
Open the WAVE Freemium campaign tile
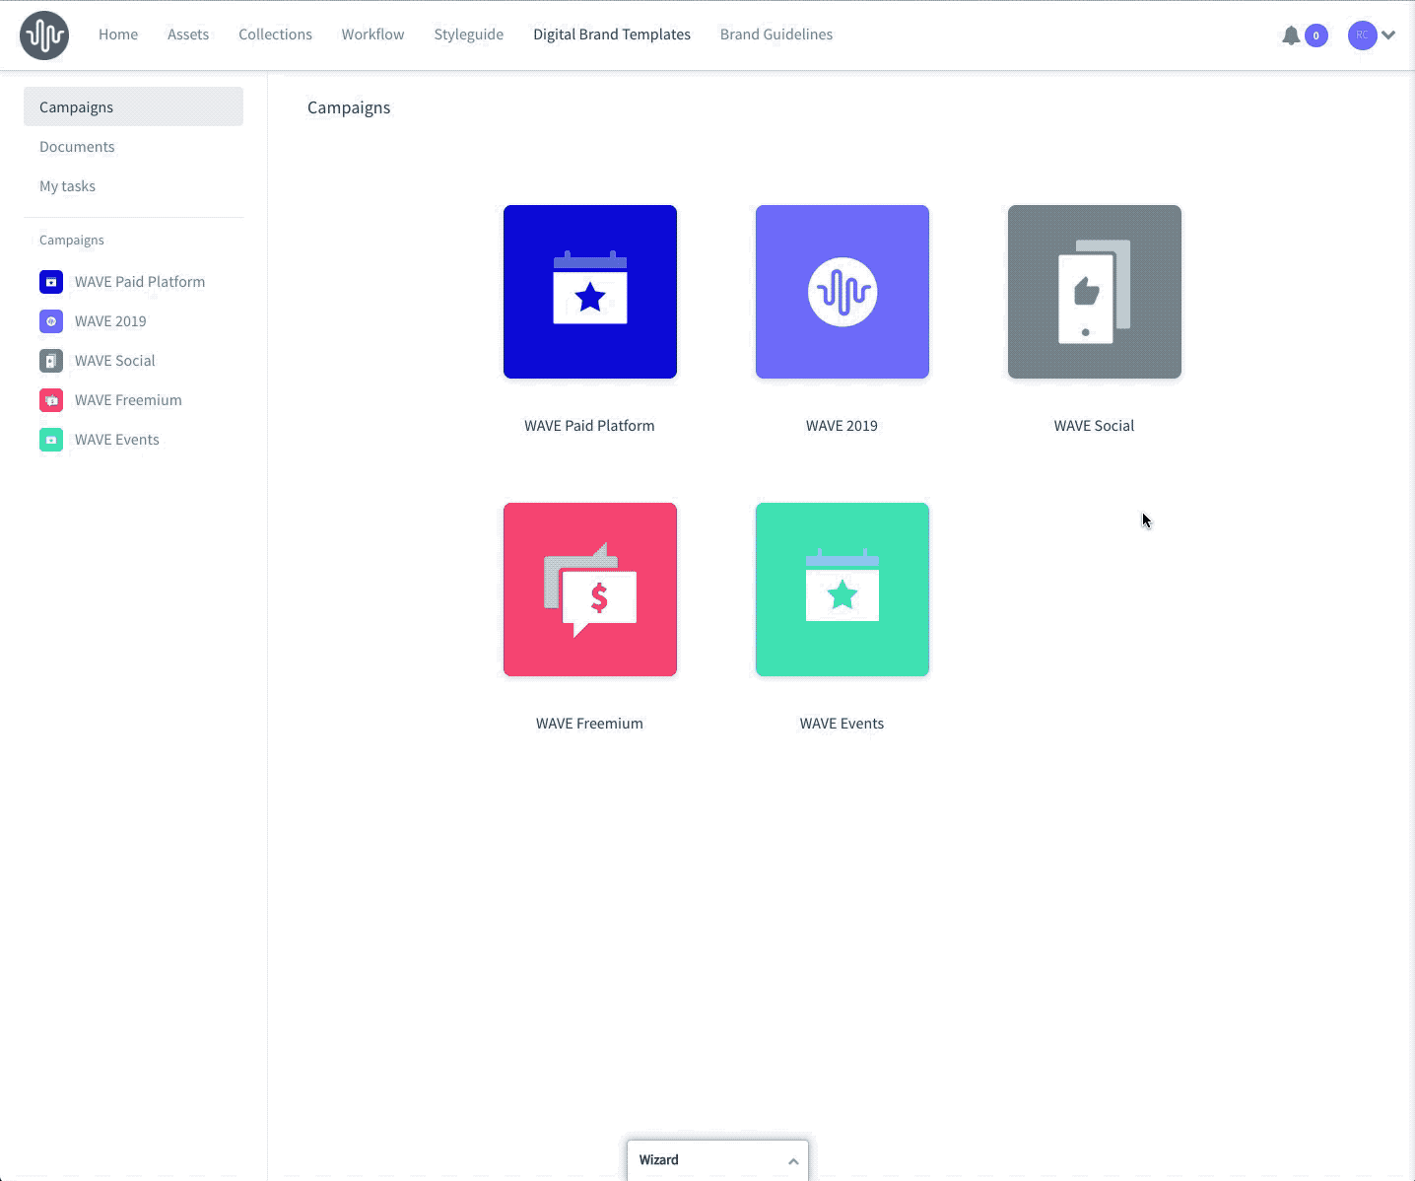(x=590, y=590)
